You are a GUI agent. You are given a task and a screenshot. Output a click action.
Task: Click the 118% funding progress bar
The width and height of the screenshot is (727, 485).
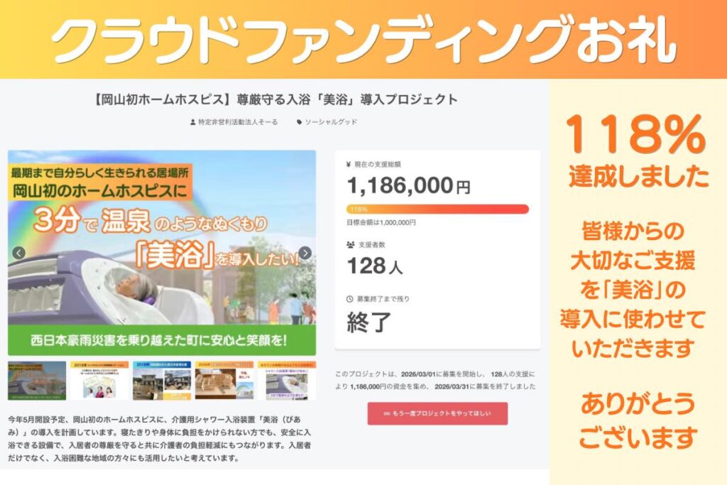[x=437, y=209]
